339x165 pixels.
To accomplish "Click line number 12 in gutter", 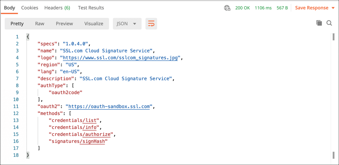I will coord(16,113).
